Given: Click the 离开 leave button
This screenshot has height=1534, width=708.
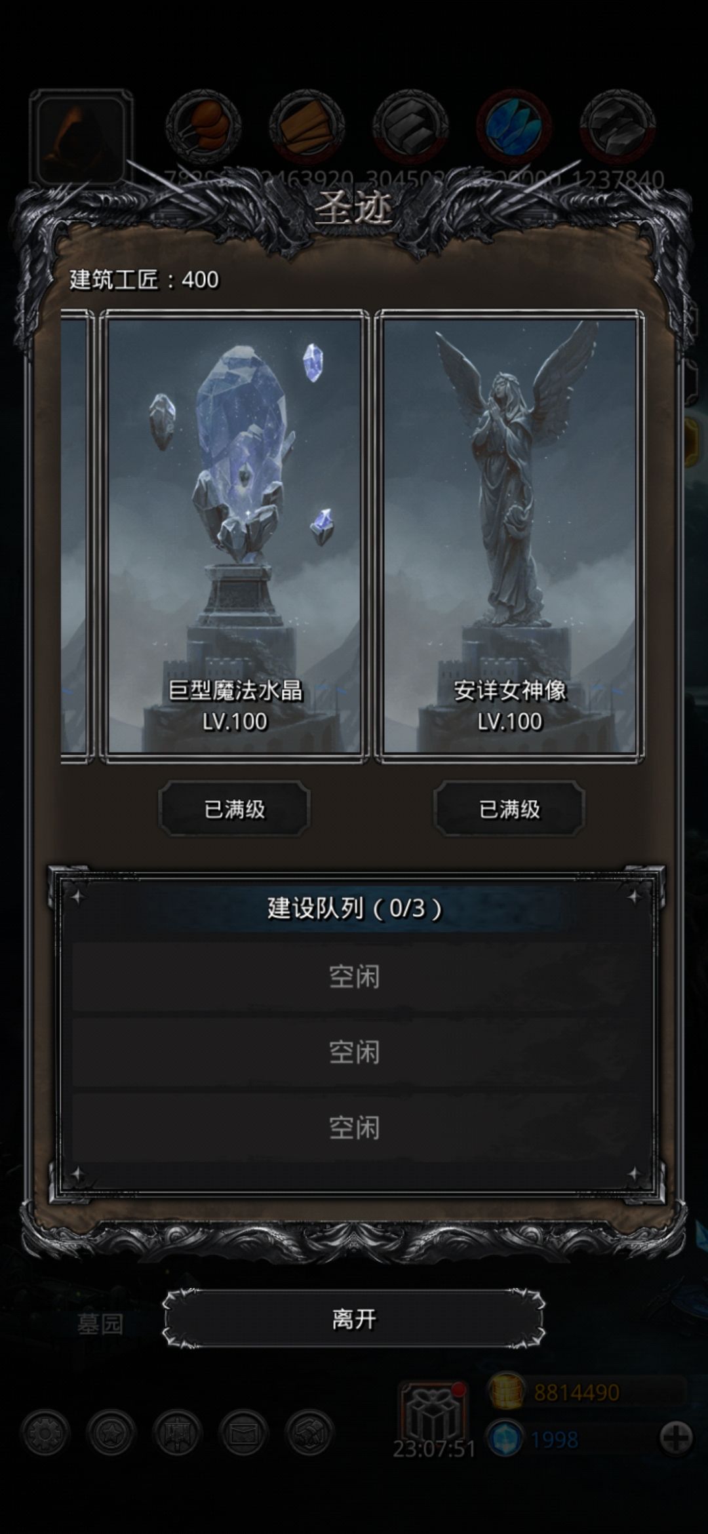Looking at the screenshot, I should click(354, 1319).
